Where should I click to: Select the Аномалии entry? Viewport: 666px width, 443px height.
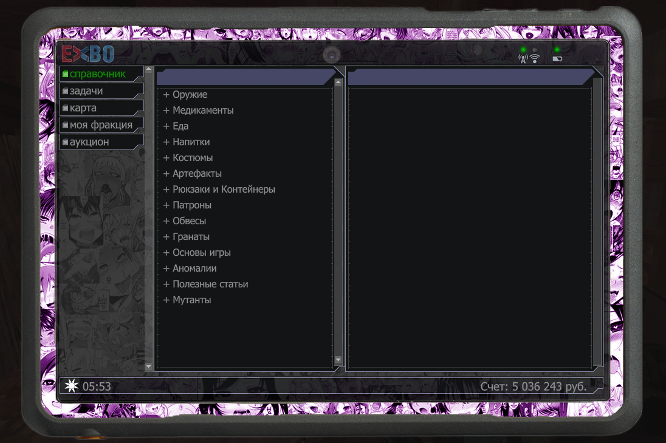tap(194, 269)
